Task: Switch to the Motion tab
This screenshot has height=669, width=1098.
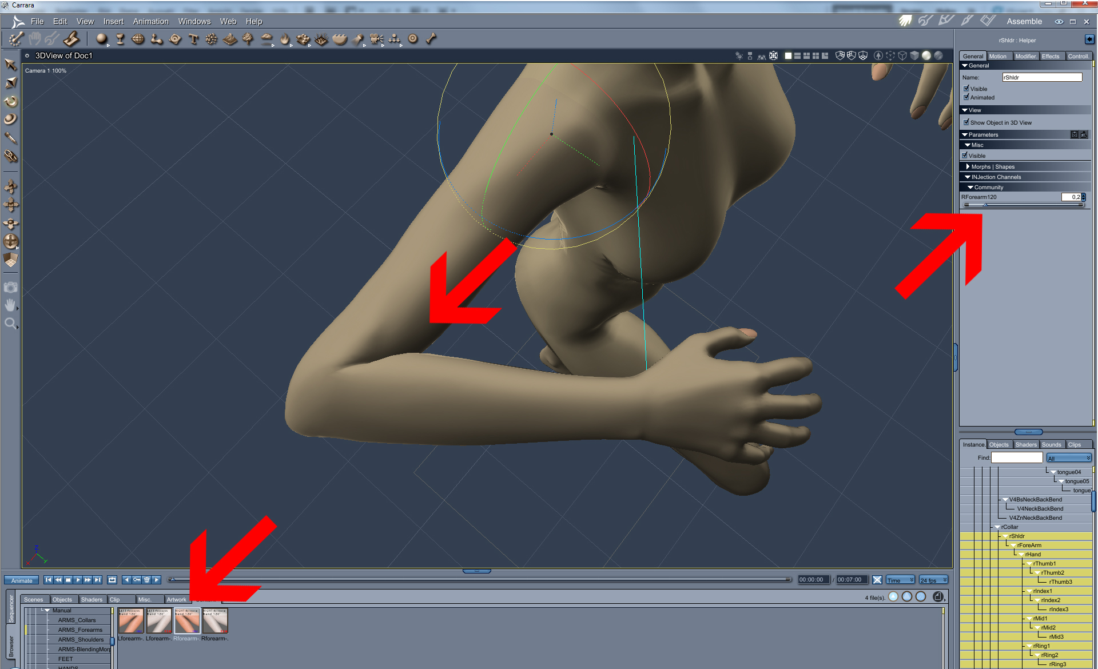Action: click(x=998, y=56)
